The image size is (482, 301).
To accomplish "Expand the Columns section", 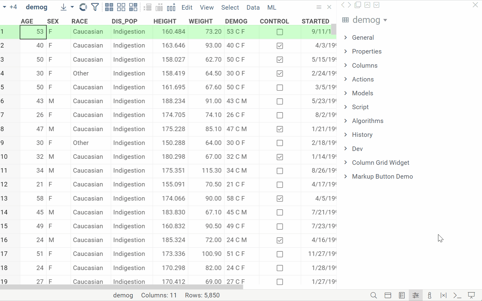I will click(365, 66).
